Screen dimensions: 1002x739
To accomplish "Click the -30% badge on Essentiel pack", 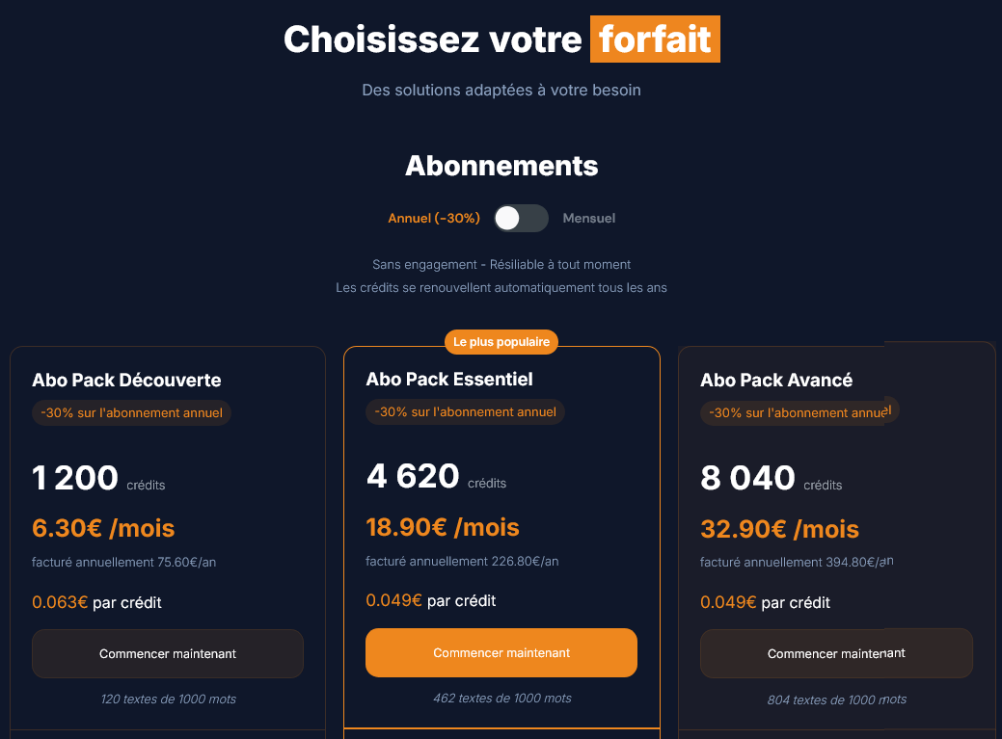I will point(465,411).
